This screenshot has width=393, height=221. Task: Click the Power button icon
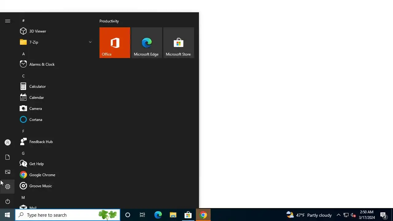click(8, 201)
